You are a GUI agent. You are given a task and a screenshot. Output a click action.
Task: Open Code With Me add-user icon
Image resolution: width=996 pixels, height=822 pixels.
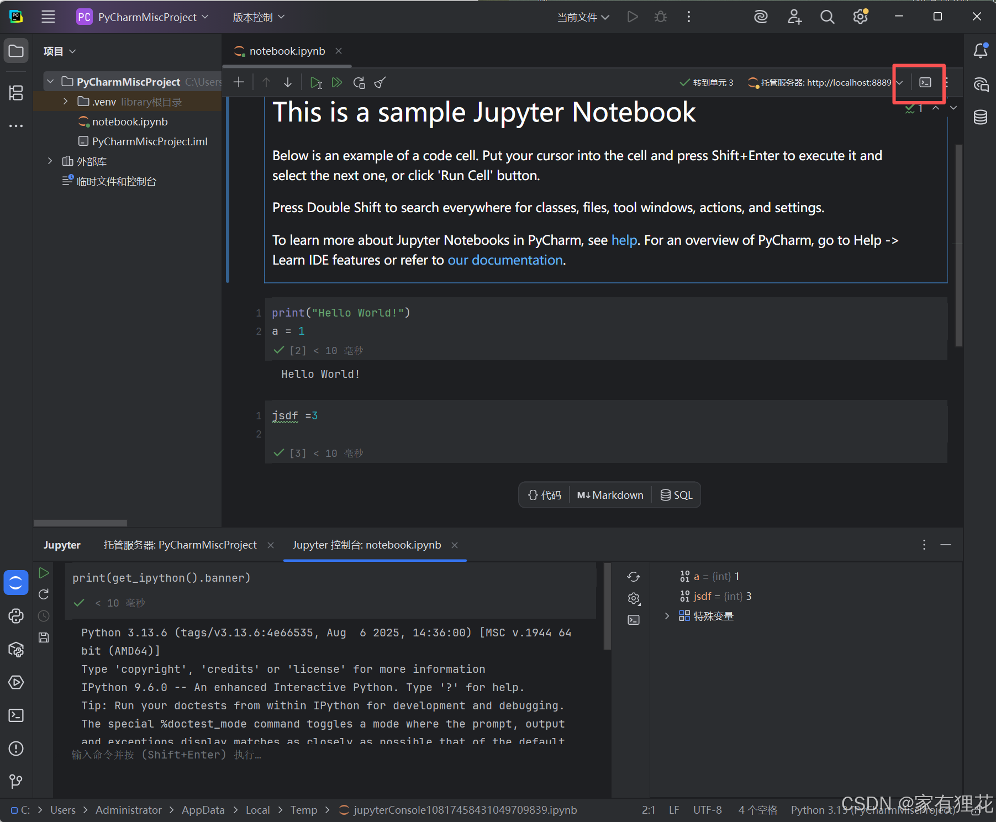[794, 17]
